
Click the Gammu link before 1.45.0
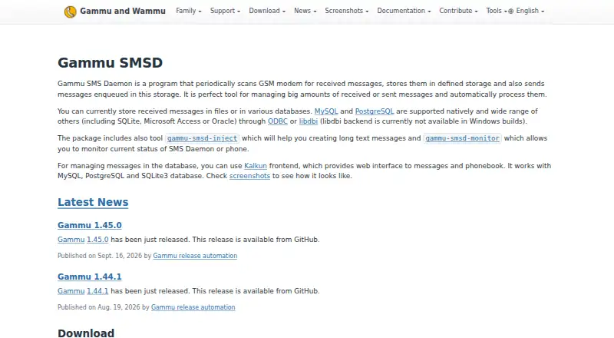[71, 240]
